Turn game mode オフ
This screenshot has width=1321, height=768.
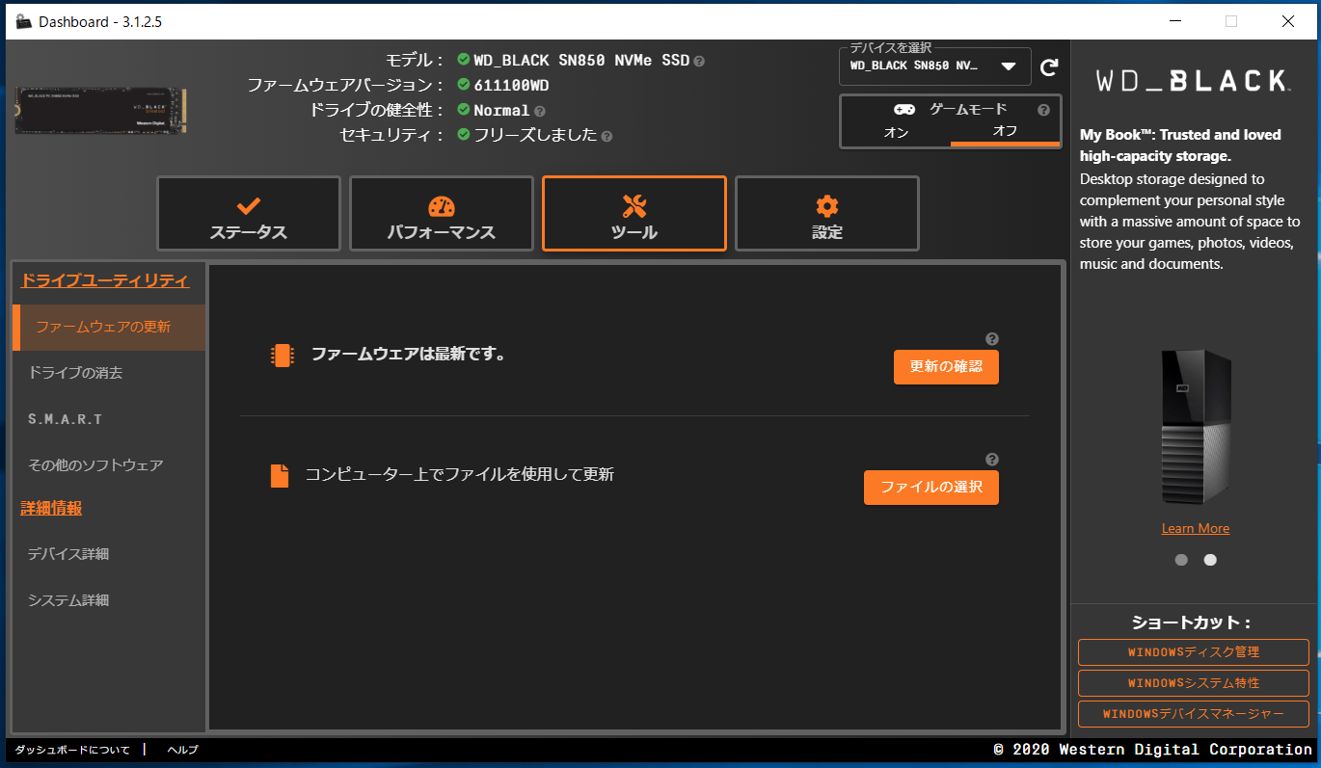point(1005,131)
